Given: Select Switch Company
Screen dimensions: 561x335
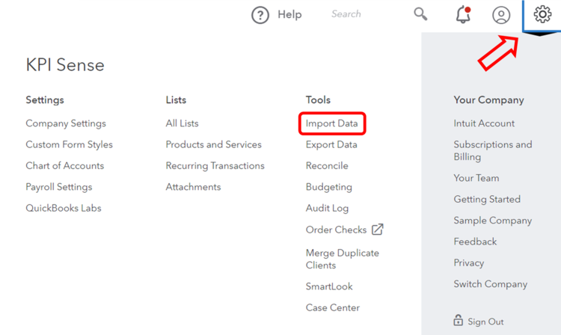Looking at the screenshot, I should pyautogui.click(x=491, y=284).
